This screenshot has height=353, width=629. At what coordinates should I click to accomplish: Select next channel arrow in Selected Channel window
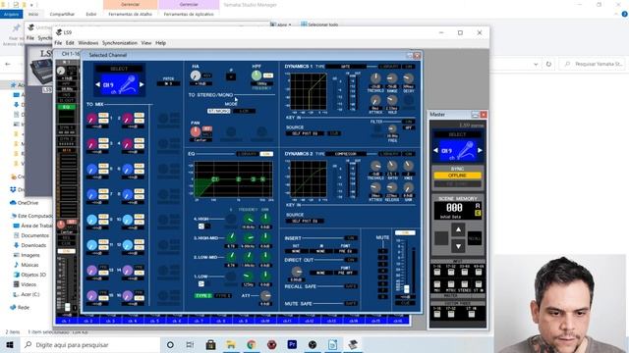142,84
